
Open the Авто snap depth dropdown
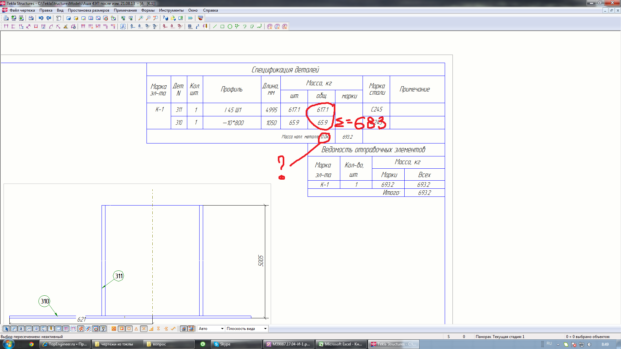(x=222, y=329)
